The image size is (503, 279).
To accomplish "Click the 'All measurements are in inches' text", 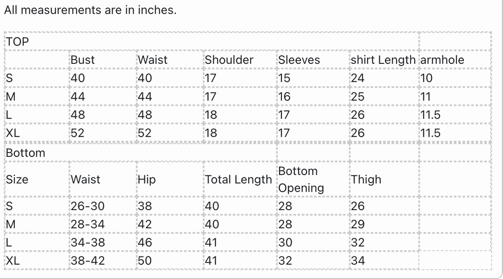I will (90, 10).
